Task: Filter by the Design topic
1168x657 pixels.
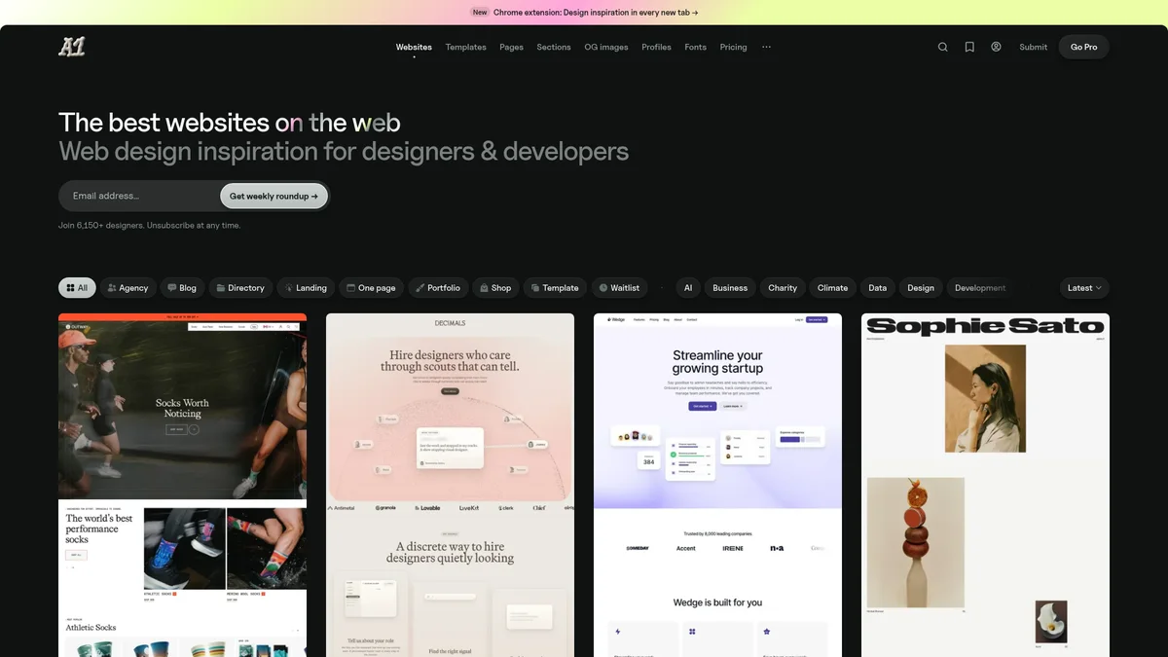Action: tap(921, 288)
